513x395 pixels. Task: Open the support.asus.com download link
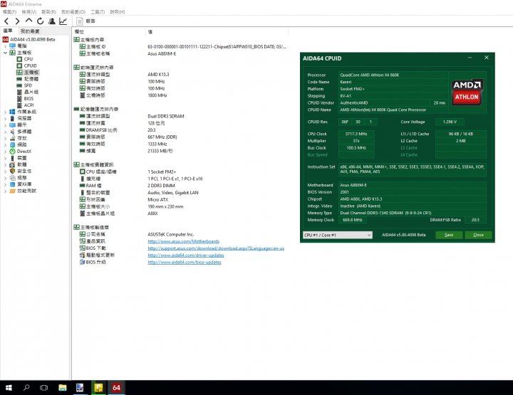coord(216,248)
